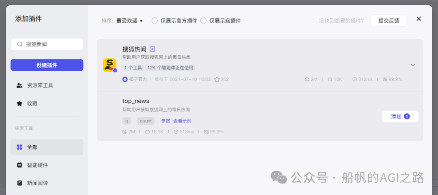Select the 全部 category
Image resolution: width=438 pixels, height=195 pixels.
(47, 147)
